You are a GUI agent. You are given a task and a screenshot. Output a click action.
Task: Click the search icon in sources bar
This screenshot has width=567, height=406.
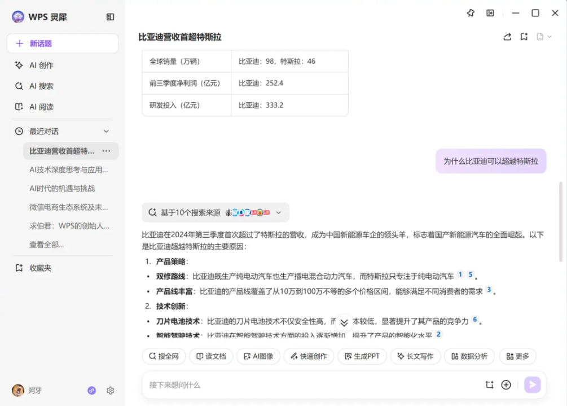tap(152, 212)
